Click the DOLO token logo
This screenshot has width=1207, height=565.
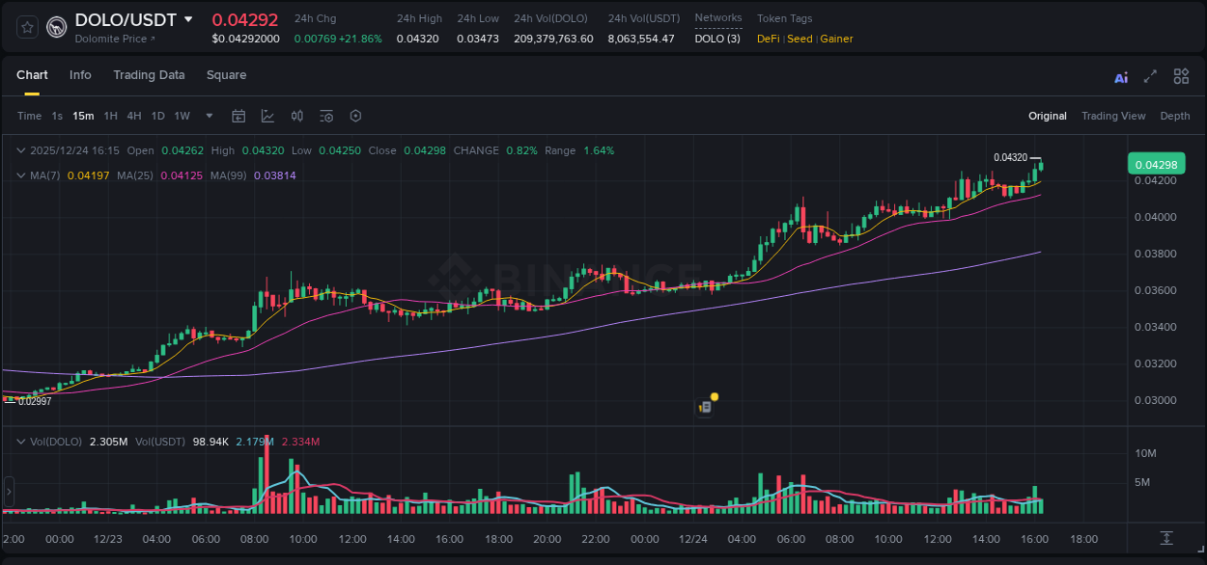pyautogui.click(x=56, y=26)
